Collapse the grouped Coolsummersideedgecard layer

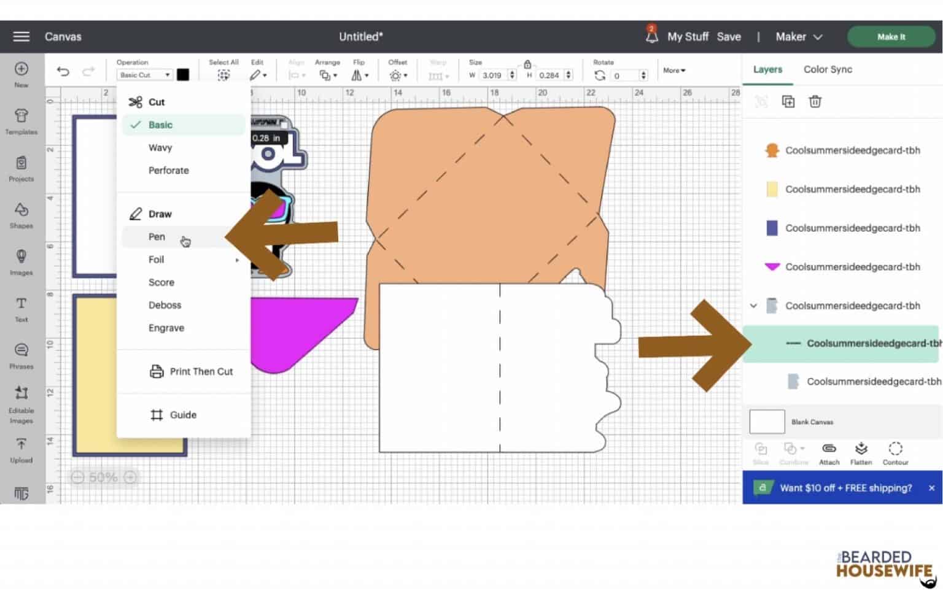click(x=753, y=306)
